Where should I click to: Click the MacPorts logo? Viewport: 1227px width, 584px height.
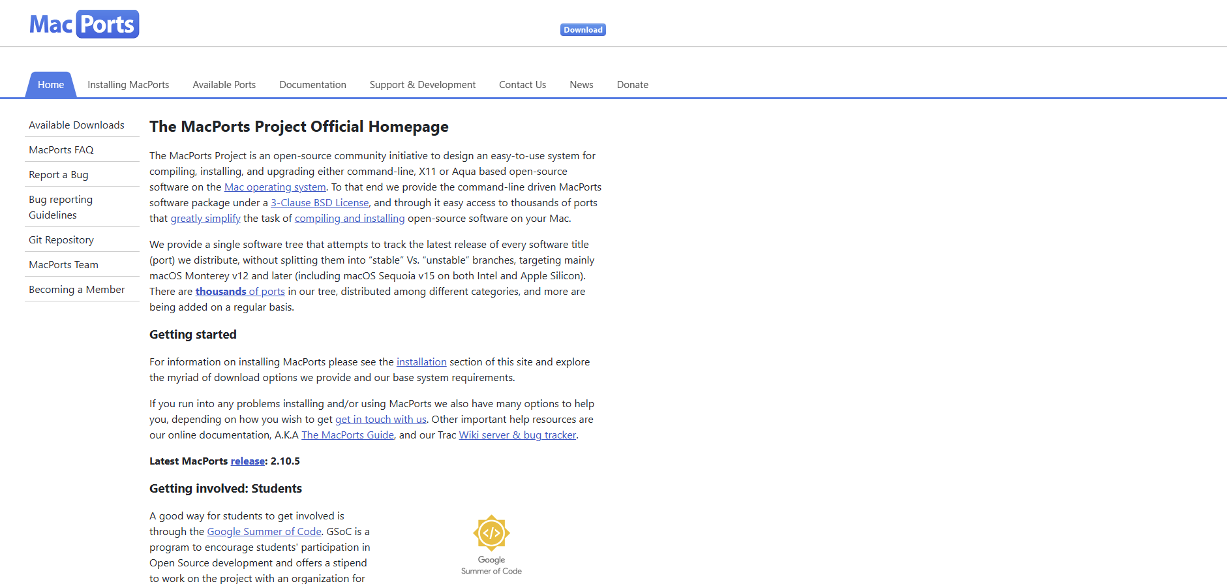tap(84, 24)
